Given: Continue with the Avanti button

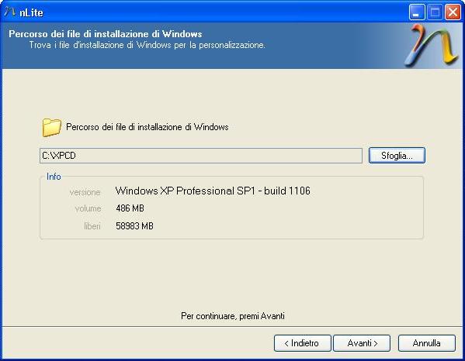Looking at the screenshot, I should coord(362,343).
